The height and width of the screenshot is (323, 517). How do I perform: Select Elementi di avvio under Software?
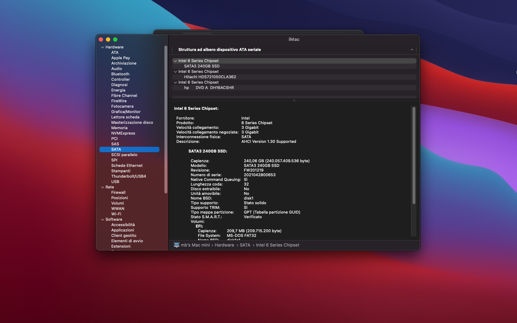[x=127, y=241]
